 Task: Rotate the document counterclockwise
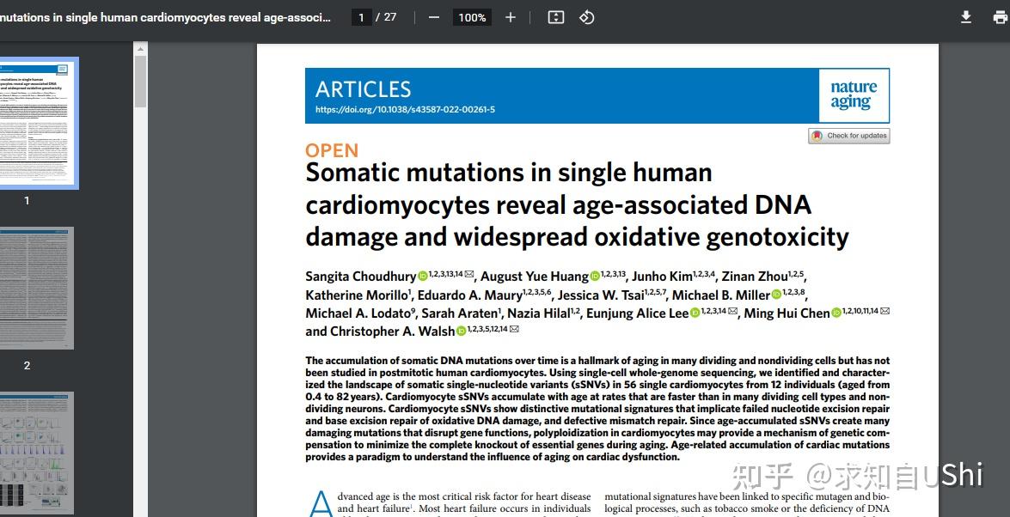(x=587, y=17)
